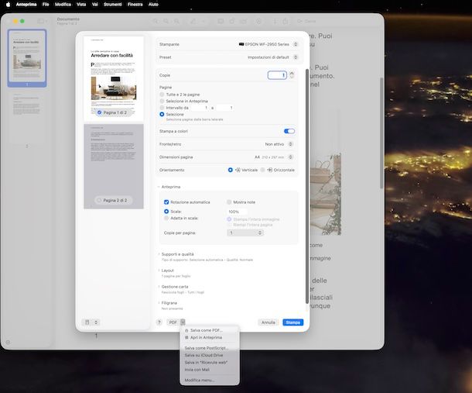The image size is (472, 393).
Task: Open the page layout popup in preview footer
Action: point(92,322)
